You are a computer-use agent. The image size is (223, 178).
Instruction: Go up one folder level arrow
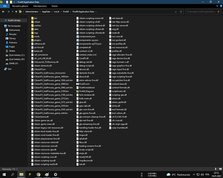tap(16, 12)
